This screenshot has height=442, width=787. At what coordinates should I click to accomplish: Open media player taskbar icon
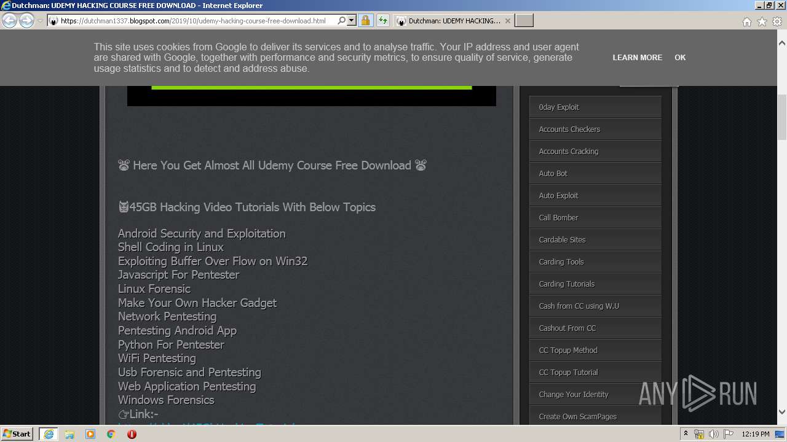click(x=90, y=434)
